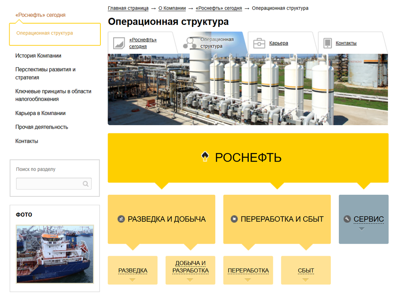The height and width of the screenshot is (297, 400).
Task: Open «Роснефть» сегодня sidebar heading
Action: (40, 15)
